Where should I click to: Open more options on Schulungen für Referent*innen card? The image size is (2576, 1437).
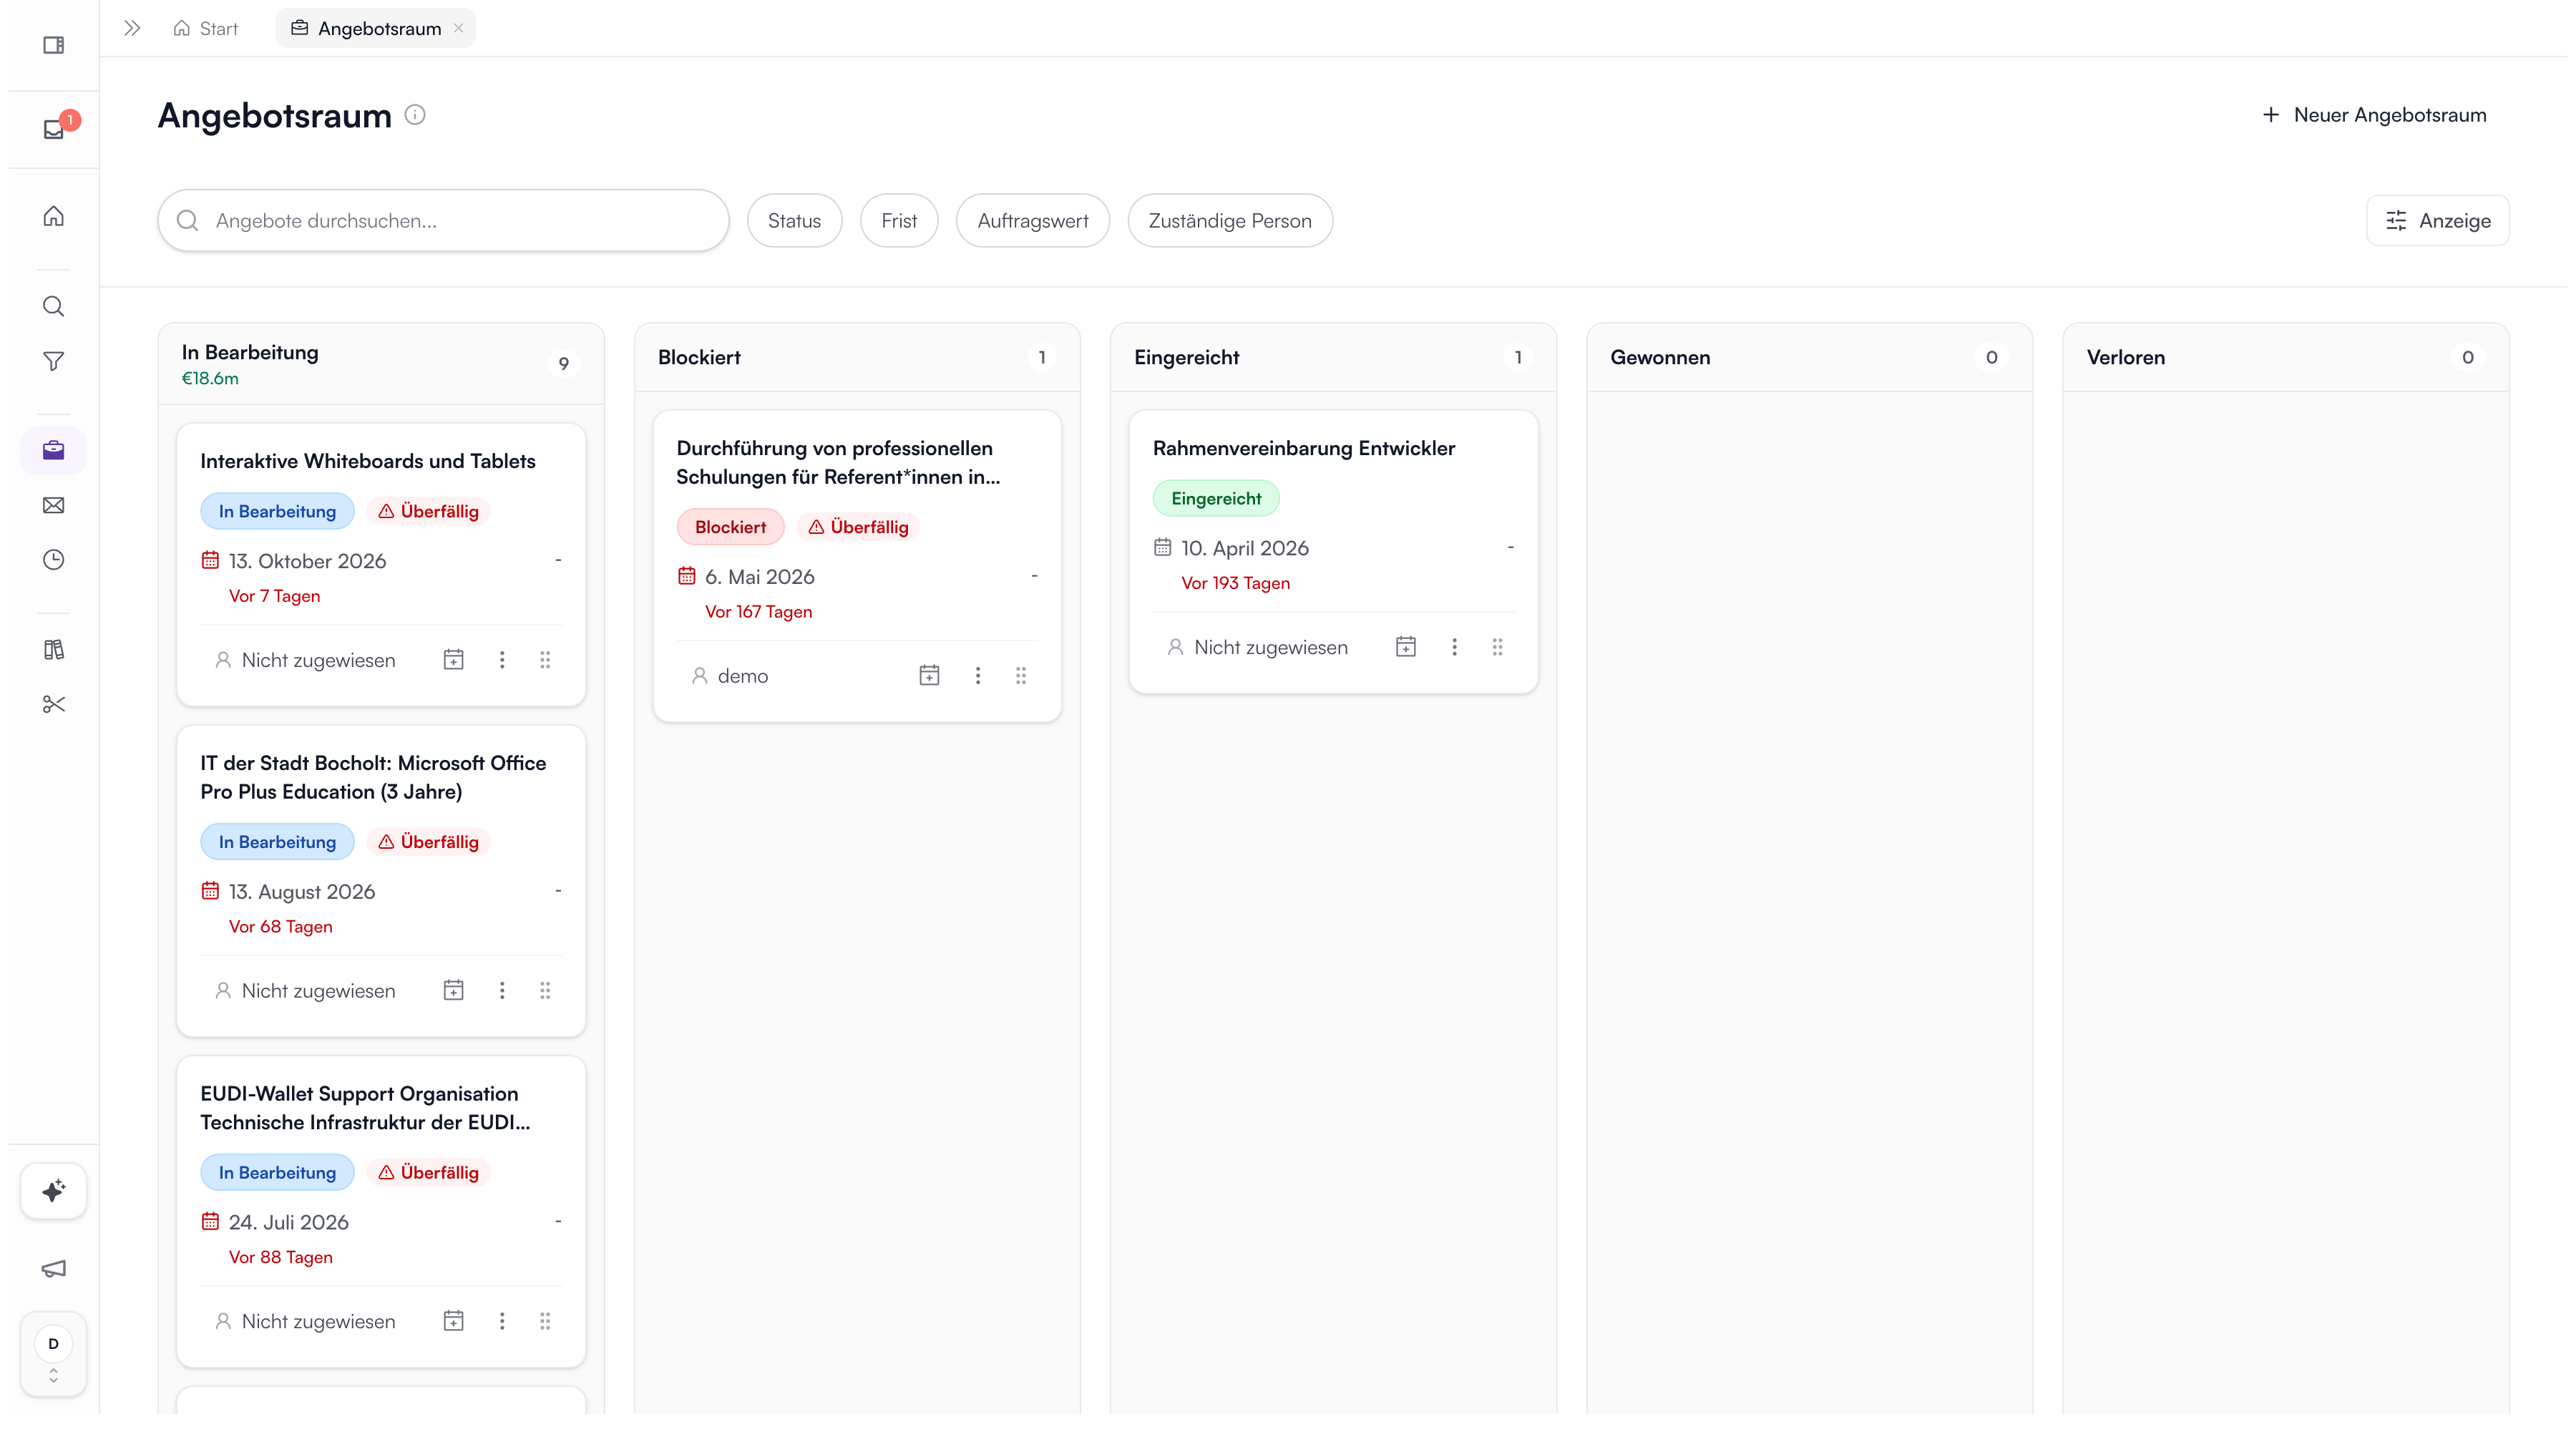tap(978, 676)
